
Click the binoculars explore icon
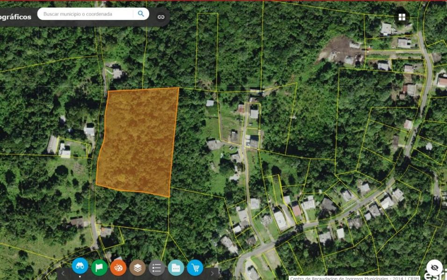80,267
